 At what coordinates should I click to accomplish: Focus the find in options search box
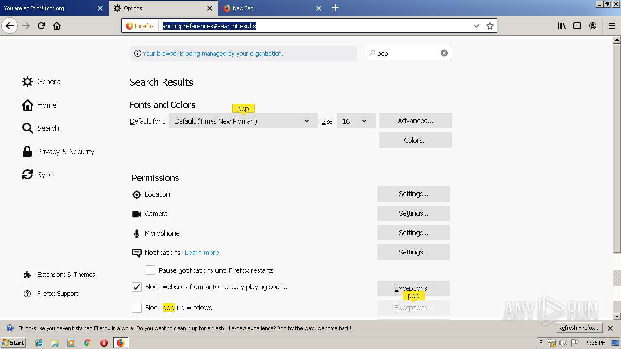(409, 53)
